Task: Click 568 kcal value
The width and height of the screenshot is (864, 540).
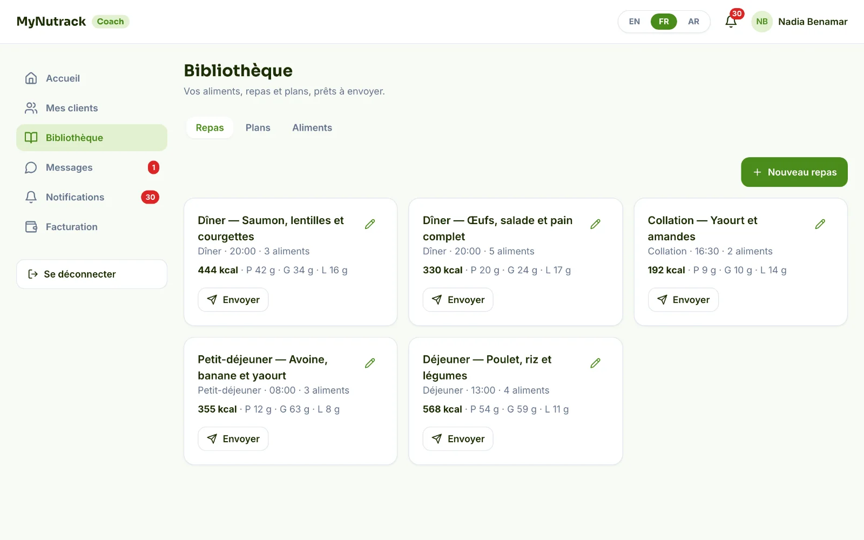Action: point(443,409)
